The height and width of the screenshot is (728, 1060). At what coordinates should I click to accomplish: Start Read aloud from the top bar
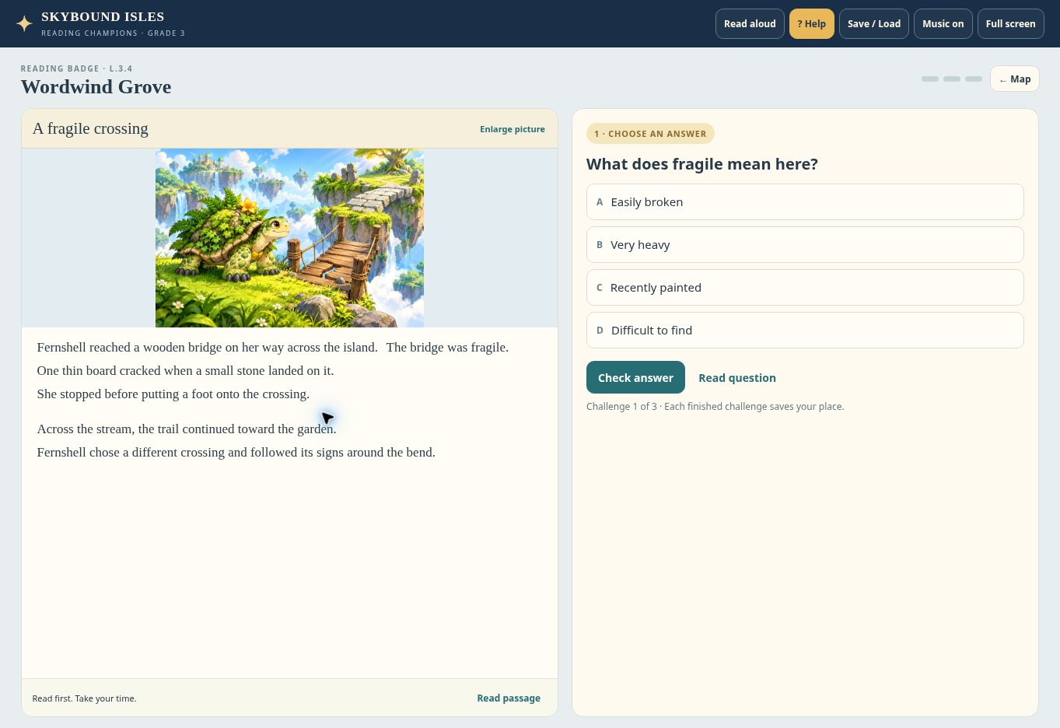[750, 23]
